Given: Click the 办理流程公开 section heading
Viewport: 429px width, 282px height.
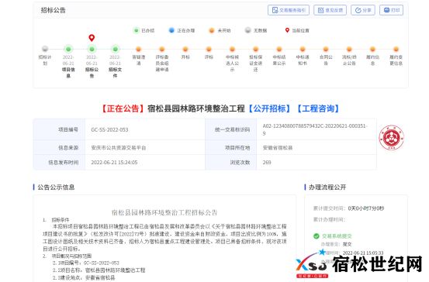Looking at the screenshot, I should tap(327, 187).
